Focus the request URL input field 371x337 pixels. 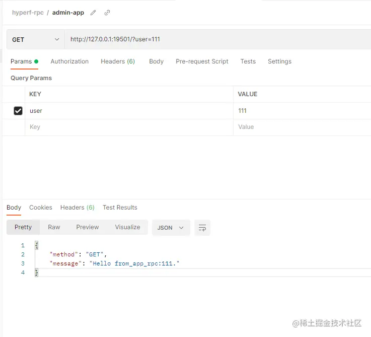tap(217, 39)
